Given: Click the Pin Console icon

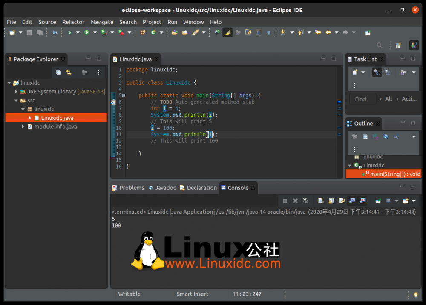Looking at the screenshot, I should tap(378, 201).
